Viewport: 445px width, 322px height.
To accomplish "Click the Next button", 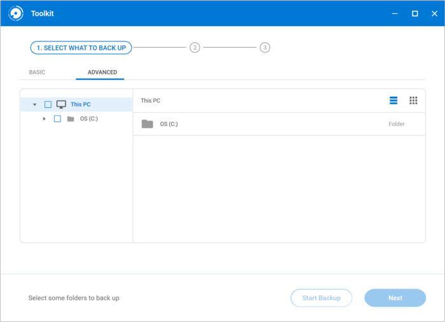I will [x=395, y=298].
